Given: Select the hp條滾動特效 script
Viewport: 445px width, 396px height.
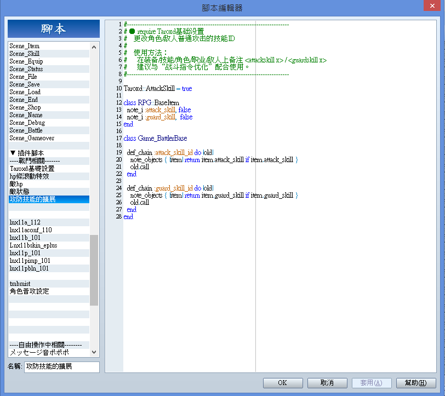Looking at the screenshot, I should pyautogui.click(x=49, y=176).
